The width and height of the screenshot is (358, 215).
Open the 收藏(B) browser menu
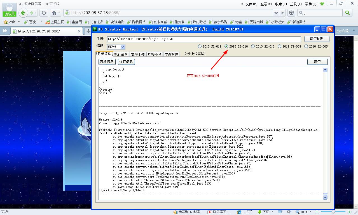[281, 4]
